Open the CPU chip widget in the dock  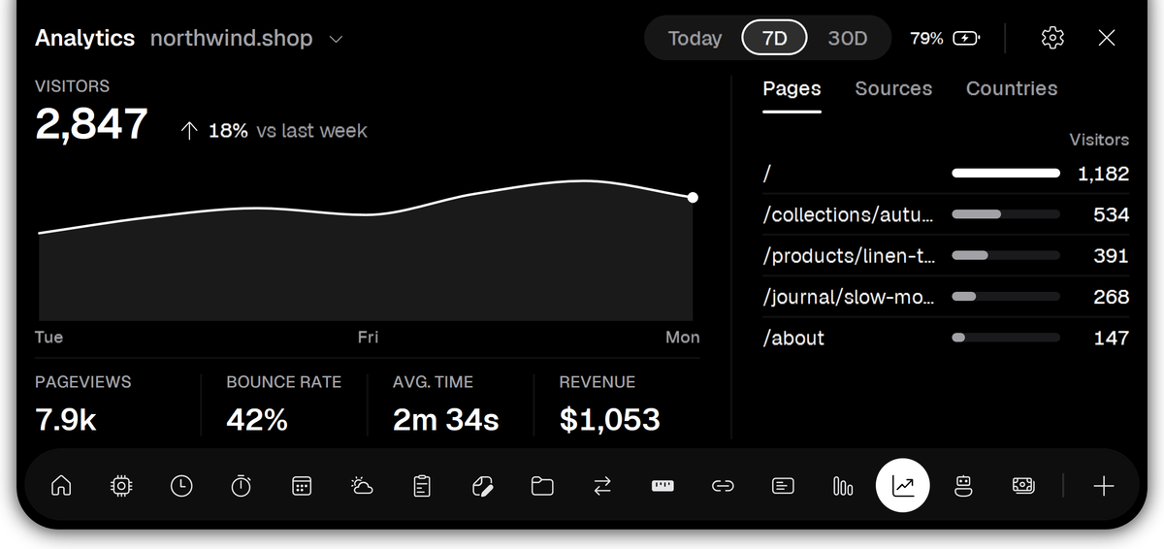pyautogui.click(x=121, y=486)
